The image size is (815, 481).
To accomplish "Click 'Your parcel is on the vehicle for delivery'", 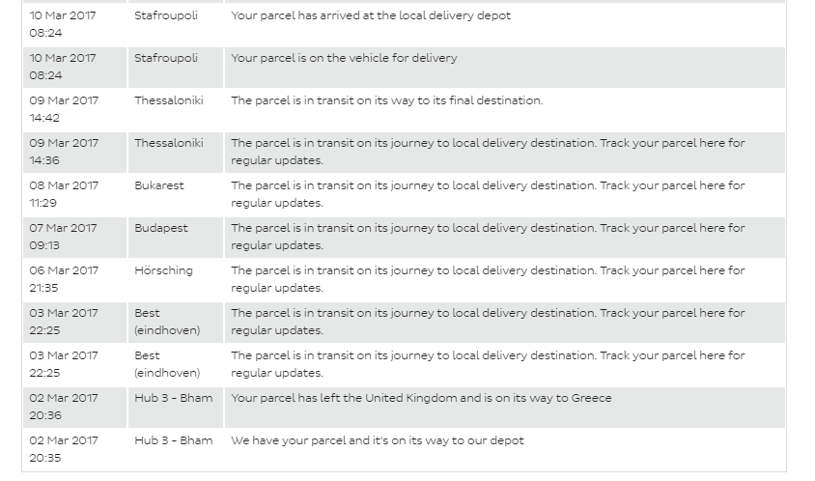I will coord(344,58).
